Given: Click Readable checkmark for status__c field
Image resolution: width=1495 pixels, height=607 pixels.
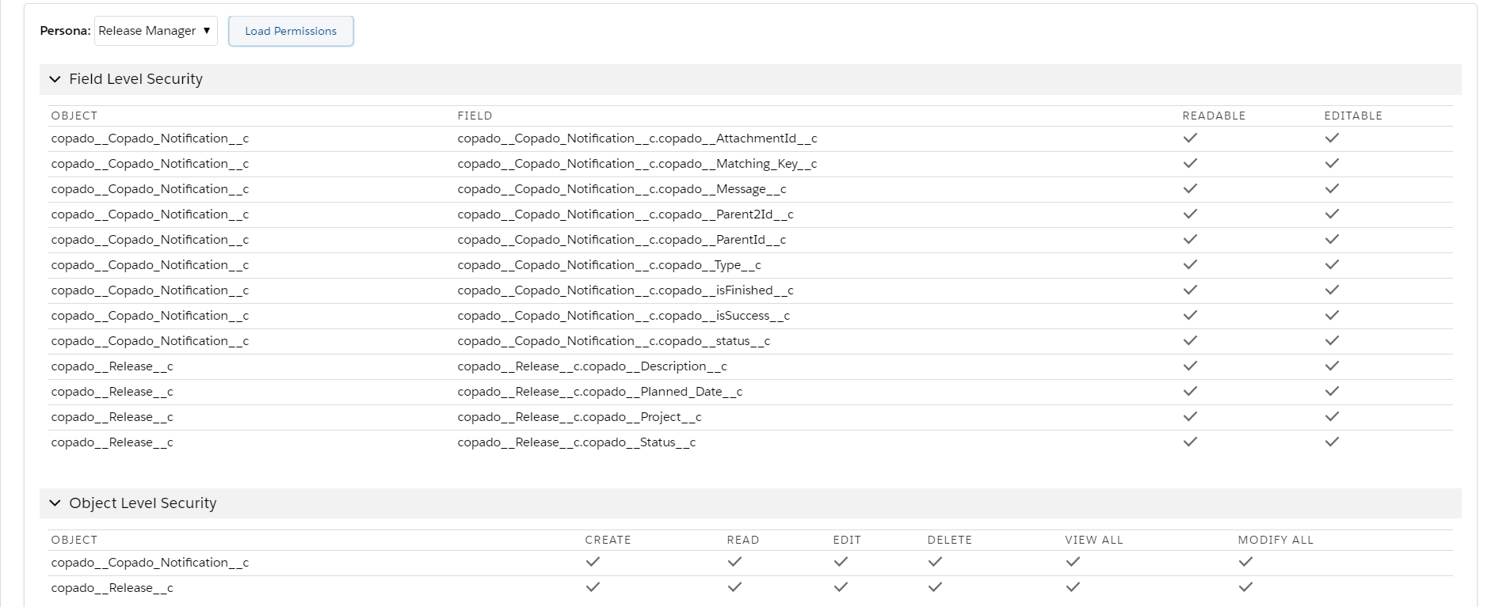Looking at the screenshot, I should tap(1190, 340).
